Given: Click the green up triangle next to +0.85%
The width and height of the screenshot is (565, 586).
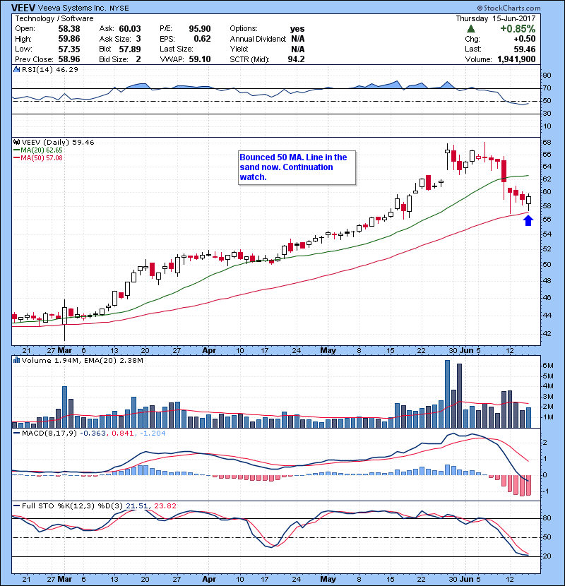Looking at the screenshot, I should pyautogui.click(x=471, y=29).
